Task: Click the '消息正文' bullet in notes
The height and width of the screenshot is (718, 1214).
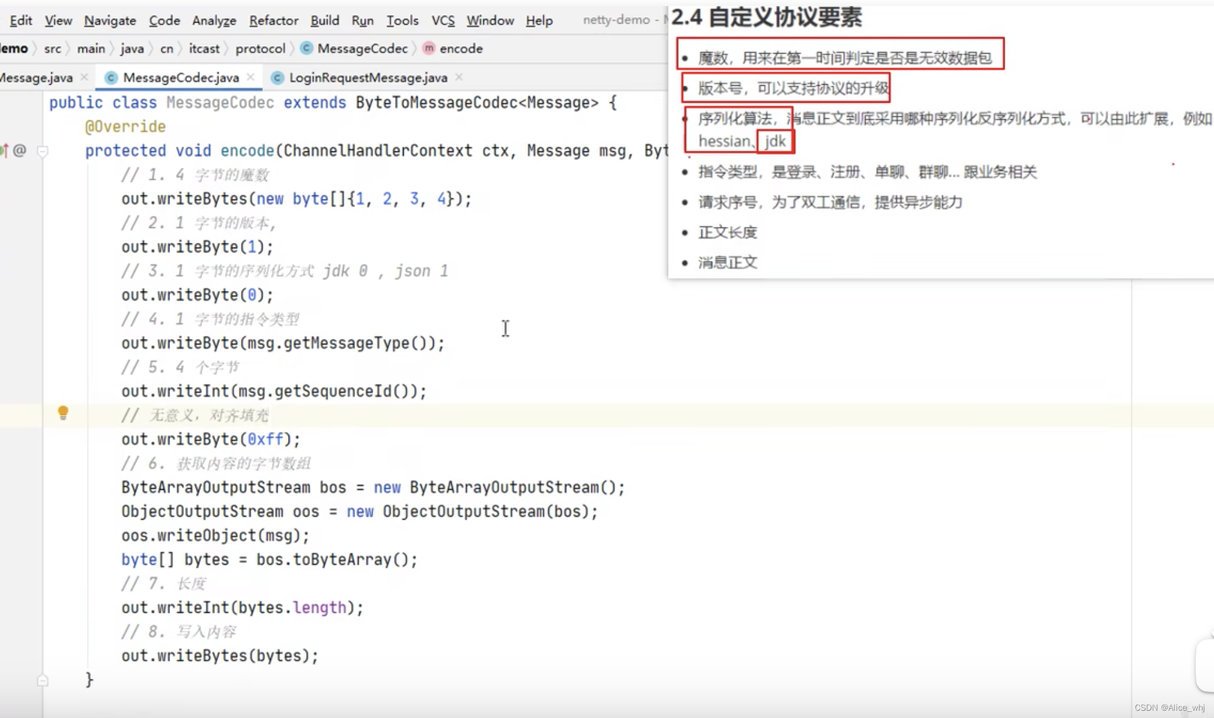Action: click(728, 263)
